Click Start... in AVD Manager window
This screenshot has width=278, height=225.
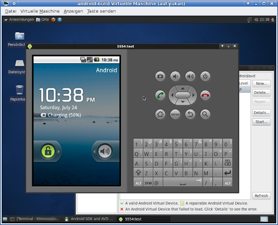coord(261,122)
